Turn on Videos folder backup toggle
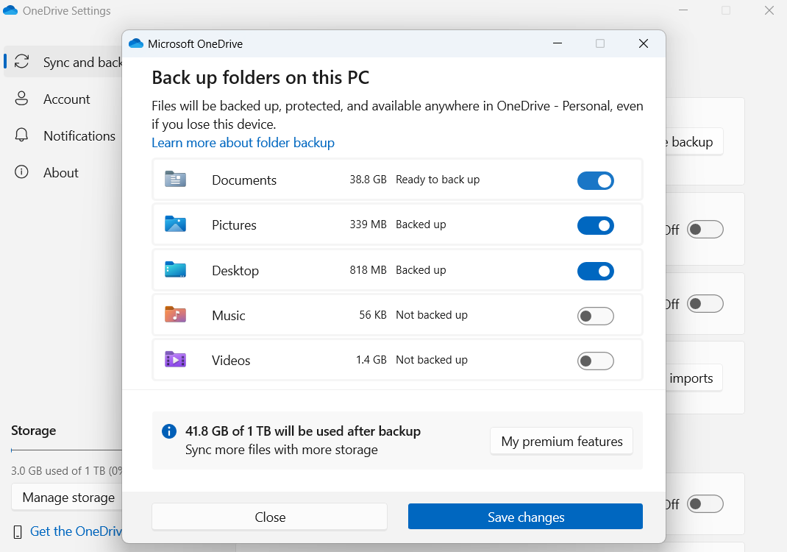787x552 pixels. click(595, 361)
